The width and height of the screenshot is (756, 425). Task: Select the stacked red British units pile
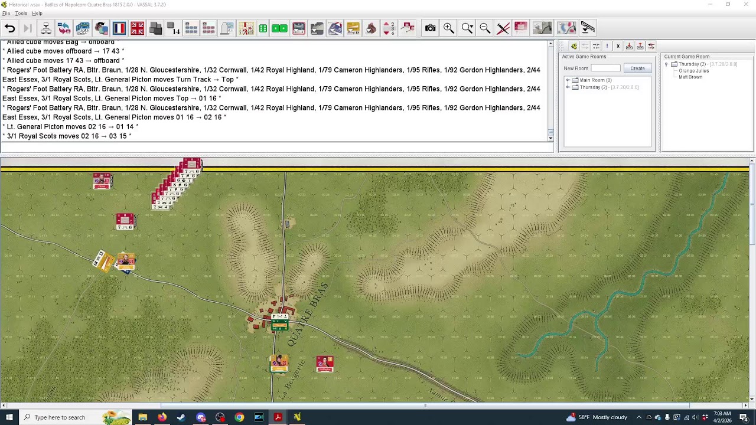point(177,184)
